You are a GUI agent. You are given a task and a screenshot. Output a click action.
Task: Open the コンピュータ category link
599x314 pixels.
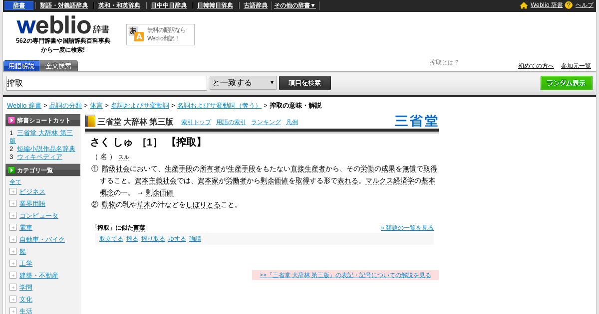[39, 215]
